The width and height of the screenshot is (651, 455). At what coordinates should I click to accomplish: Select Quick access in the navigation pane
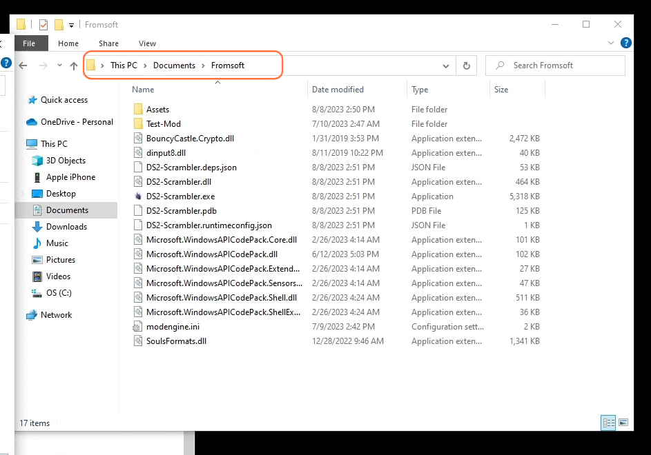64,100
